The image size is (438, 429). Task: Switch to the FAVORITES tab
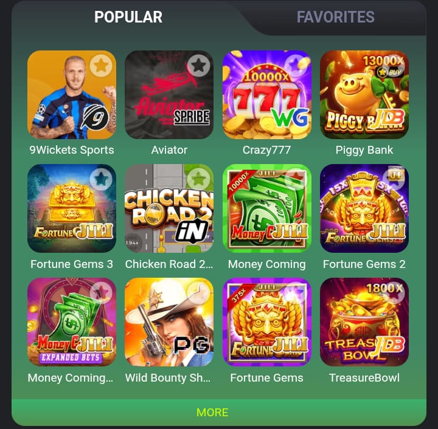(x=335, y=17)
